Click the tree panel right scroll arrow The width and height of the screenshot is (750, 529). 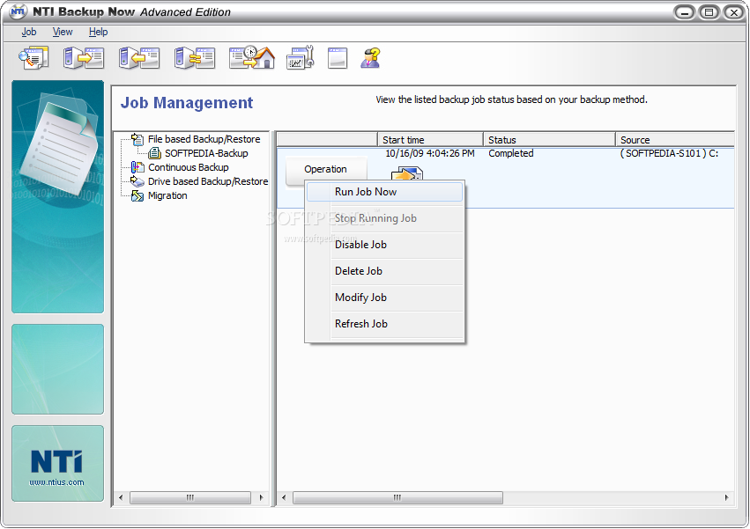[261, 497]
